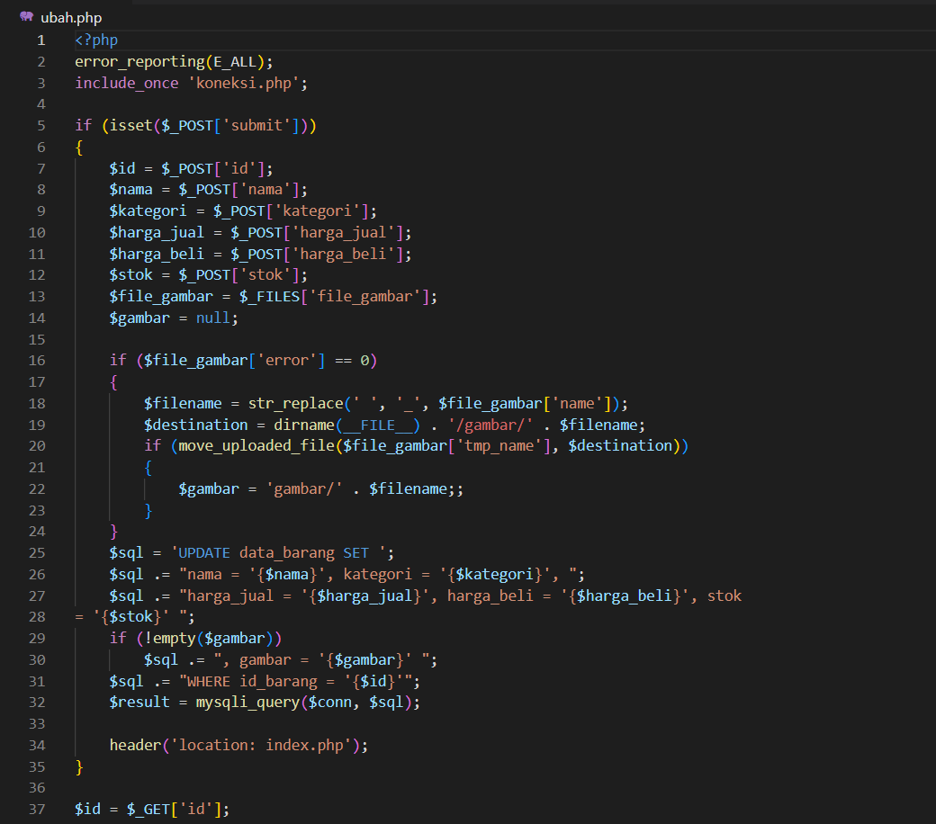
Task: Click $harga_jual variable on line 10
Action: tap(157, 233)
